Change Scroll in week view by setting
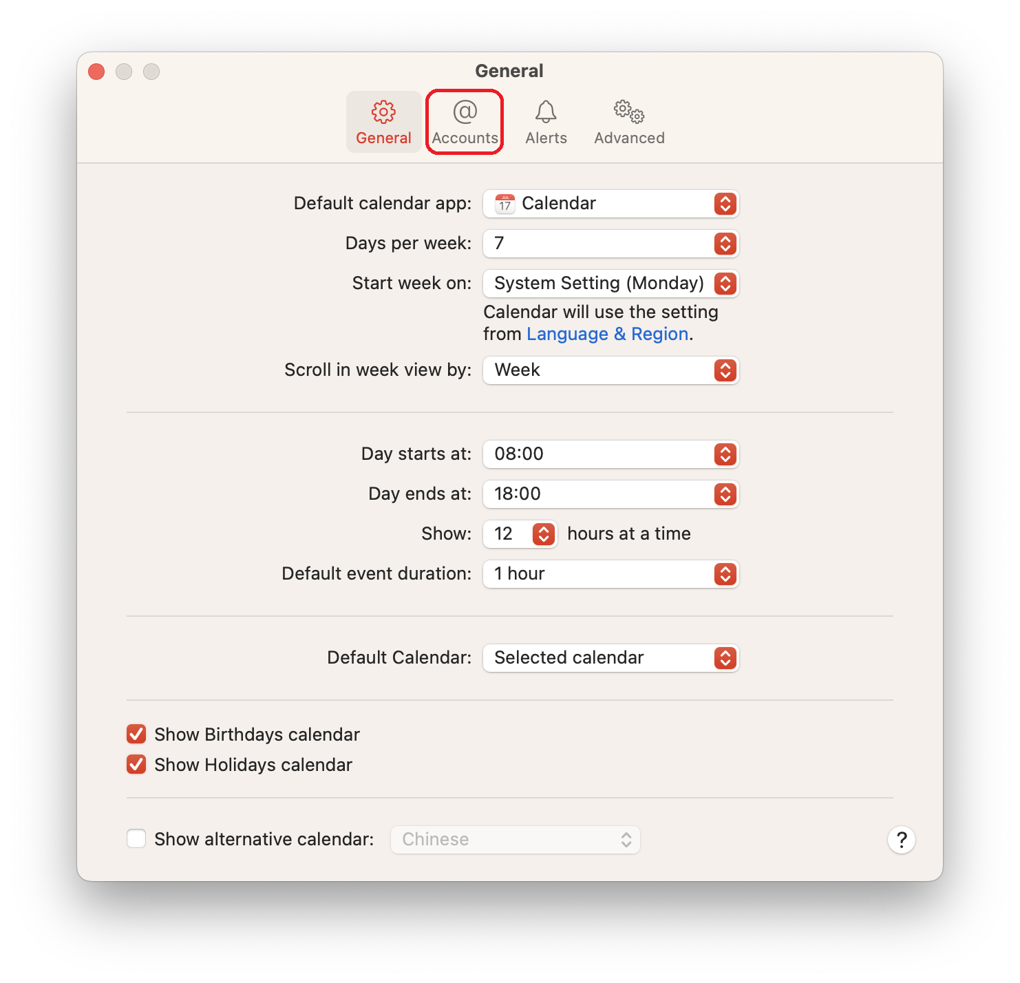Viewport: 1020px width, 983px height. [610, 370]
